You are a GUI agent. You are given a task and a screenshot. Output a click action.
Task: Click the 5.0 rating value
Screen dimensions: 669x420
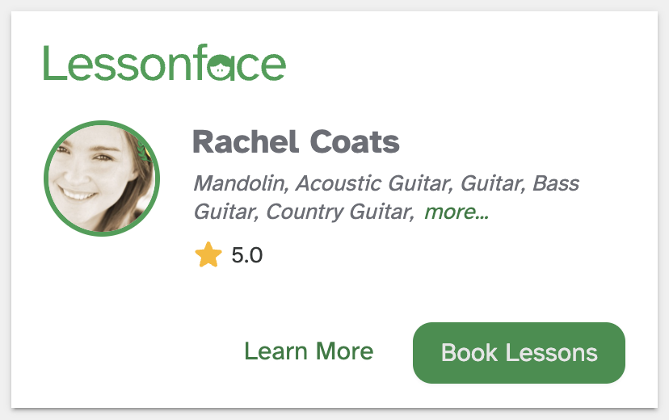point(246,256)
